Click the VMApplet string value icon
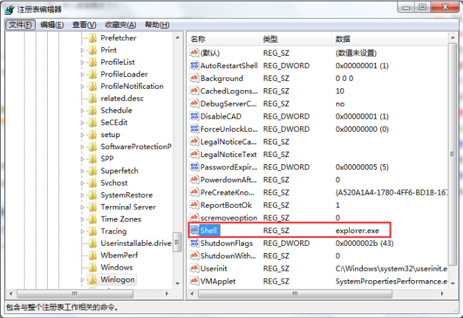This screenshot has height=318, width=463. (x=195, y=281)
